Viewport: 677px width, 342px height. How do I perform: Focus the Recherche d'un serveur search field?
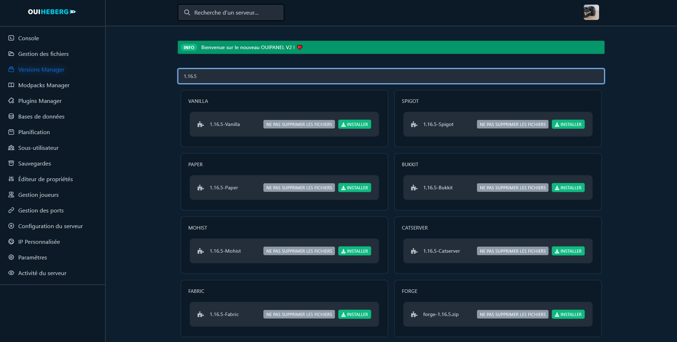tap(231, 12)
